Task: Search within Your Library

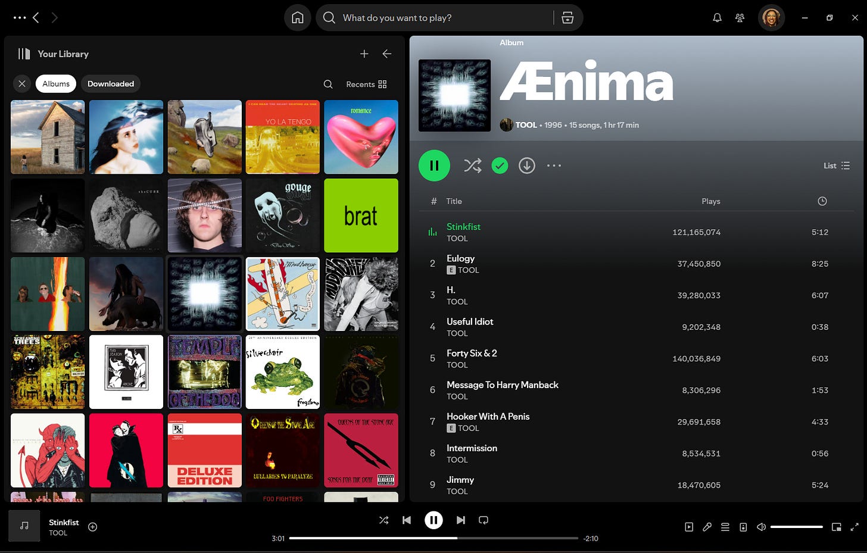Action: (x=328, y=85)
